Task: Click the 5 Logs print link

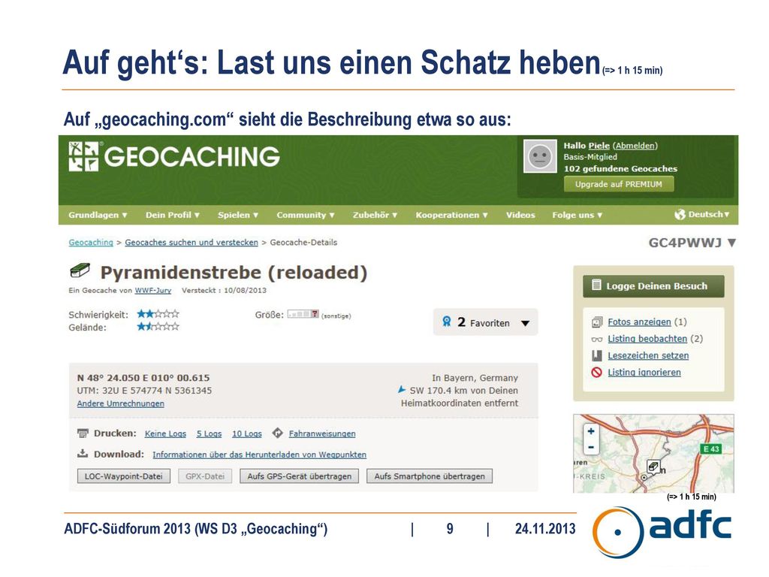Action: click(x=209, y=434)
